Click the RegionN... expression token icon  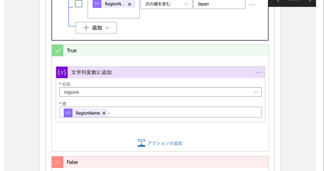(x=97, y=4)
